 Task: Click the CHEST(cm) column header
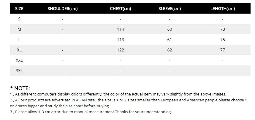click(120, 9)
